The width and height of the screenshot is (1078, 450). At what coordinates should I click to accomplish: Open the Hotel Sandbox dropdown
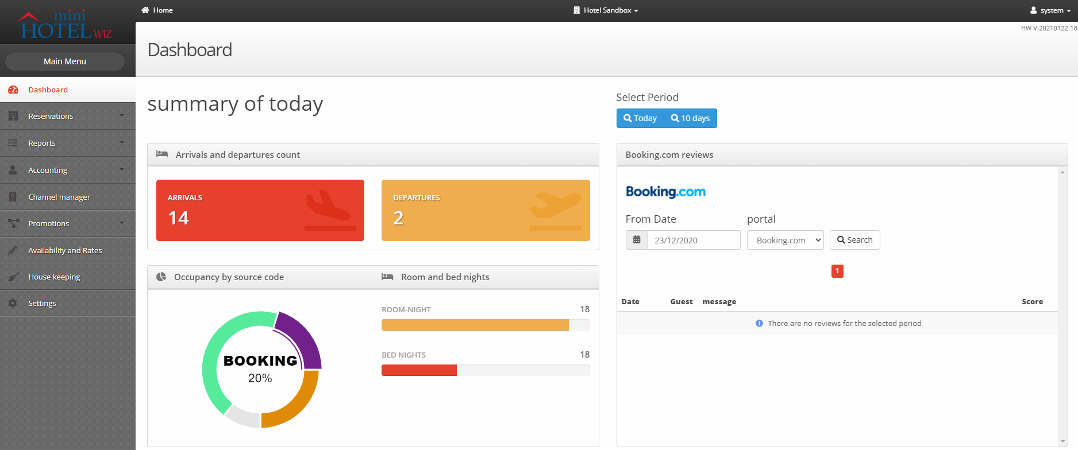(606, 10)
